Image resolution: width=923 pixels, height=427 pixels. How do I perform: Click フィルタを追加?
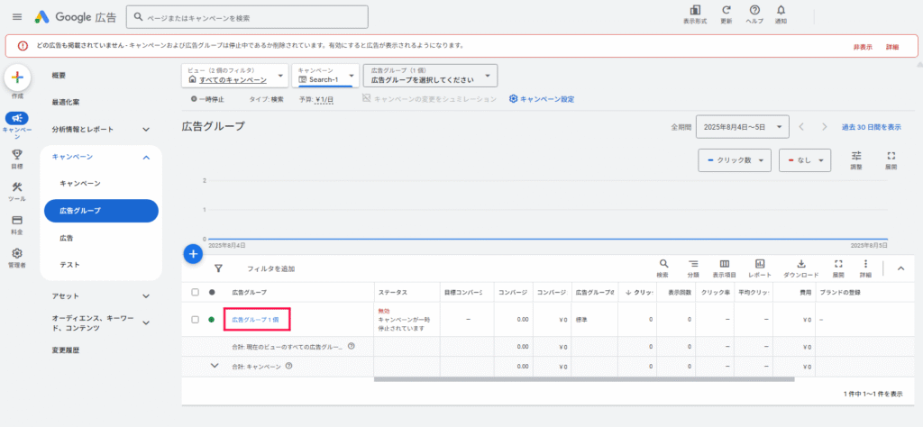click(x=270, y=268)
